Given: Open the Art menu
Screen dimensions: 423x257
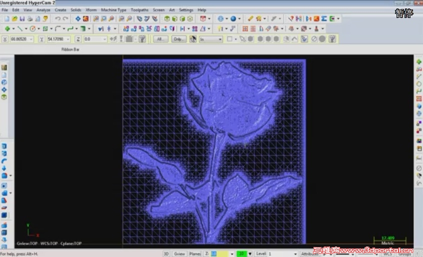Looking at the screenshot, I should (x=171, y=10).
